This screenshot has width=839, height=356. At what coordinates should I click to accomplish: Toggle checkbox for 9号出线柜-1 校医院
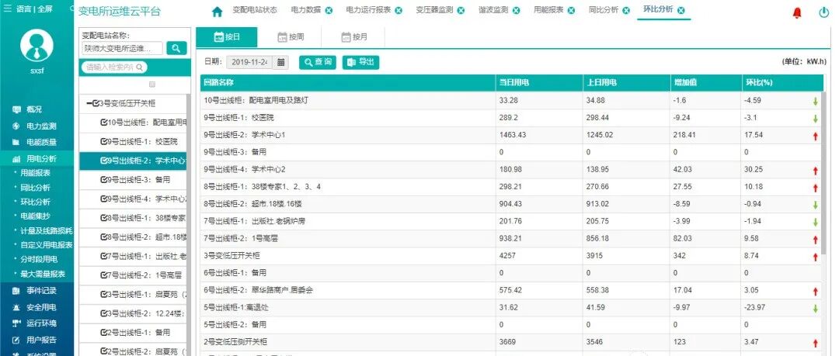(x=104, y=142)
